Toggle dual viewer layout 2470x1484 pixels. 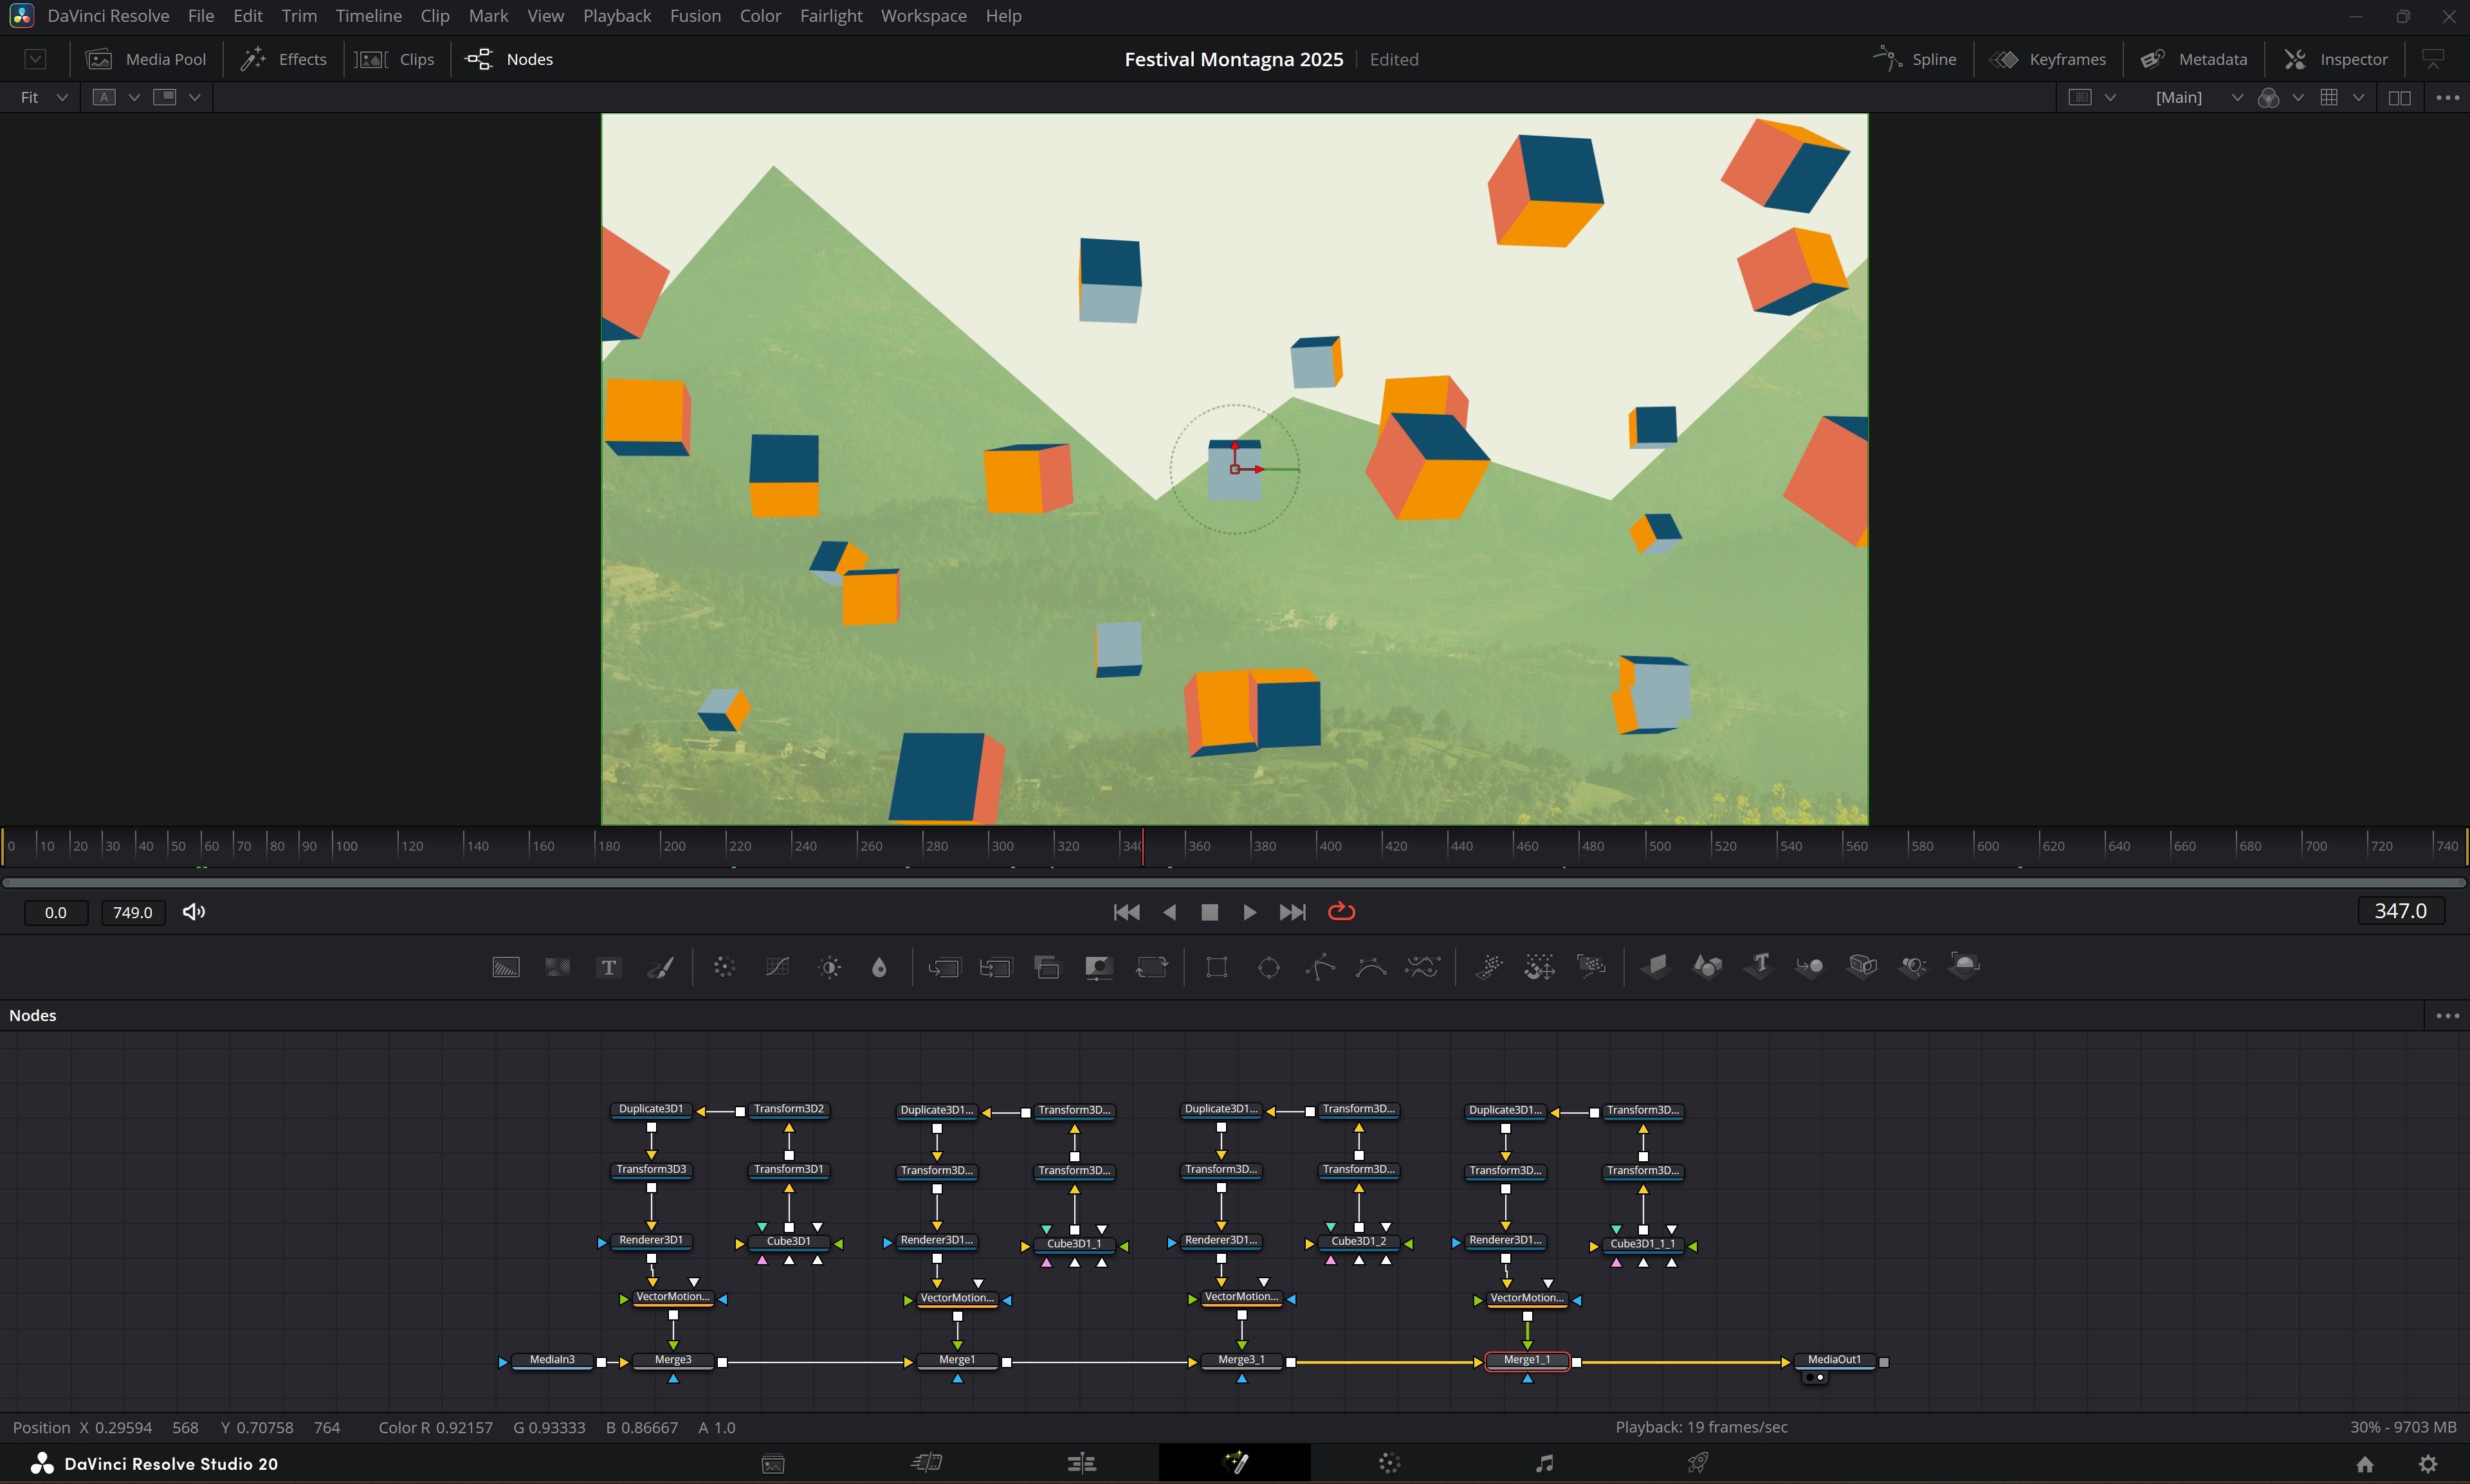(x=2399, y=97)
